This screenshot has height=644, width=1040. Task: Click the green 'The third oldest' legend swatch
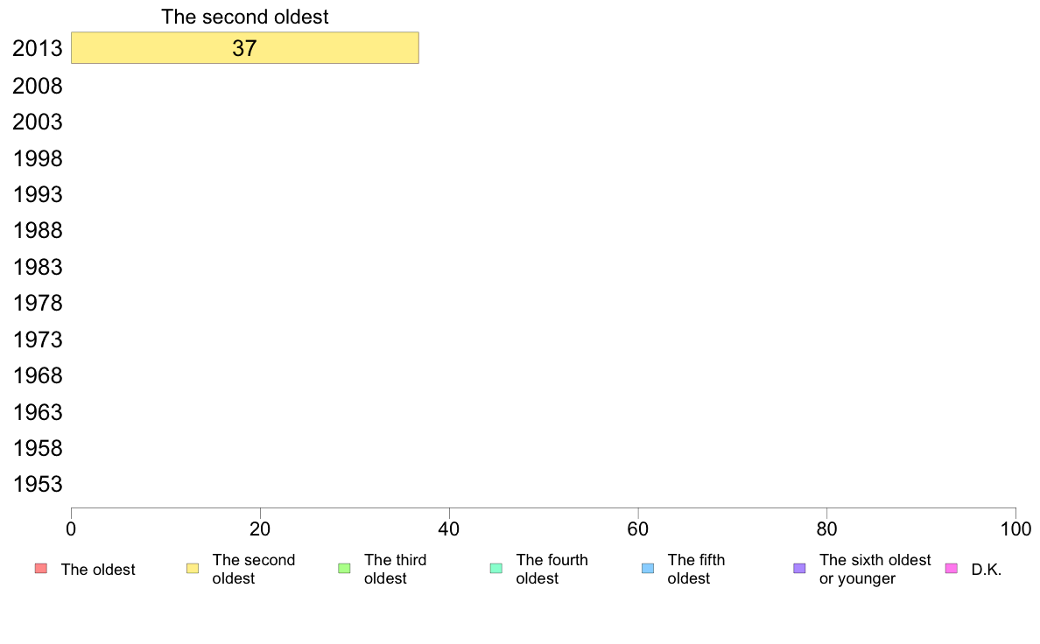click(344, 569)
